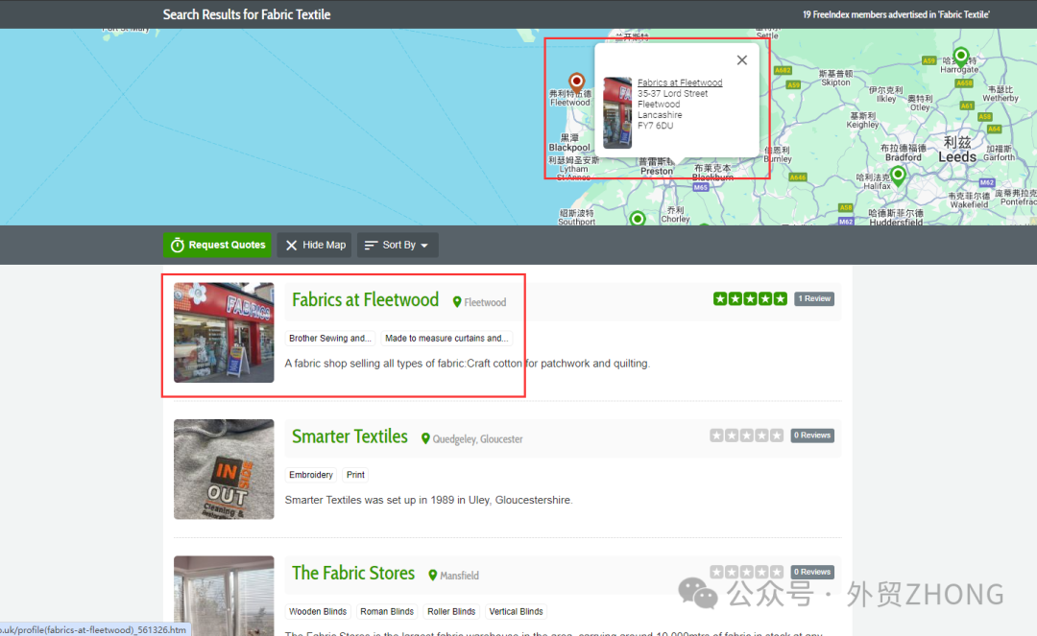Click the Fabrics at Fleetwood storefront thumbnail
This screenshot has height=636, width=1037.
(x=224, y=333)
